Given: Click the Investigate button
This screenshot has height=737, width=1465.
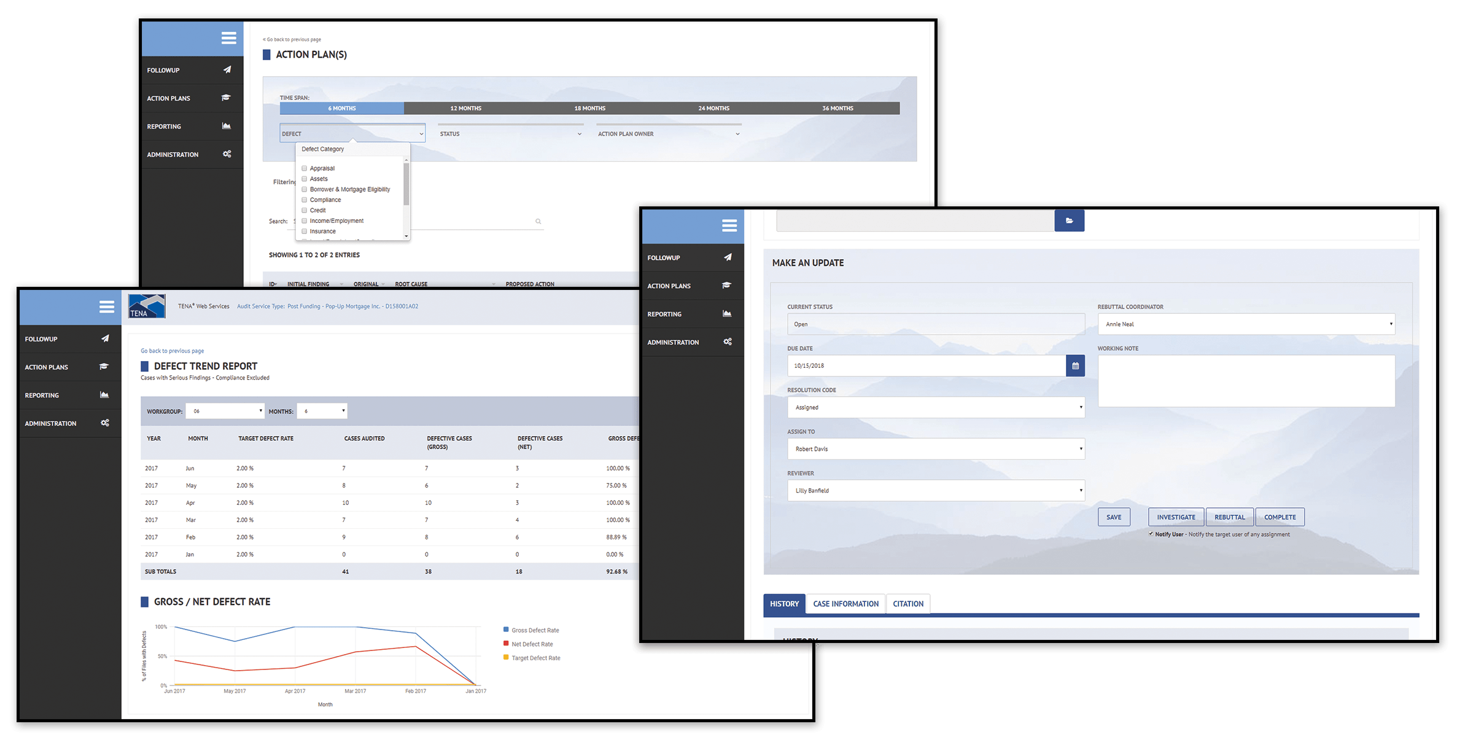Looking at the screenshot, I should [x=1176, y=517].
